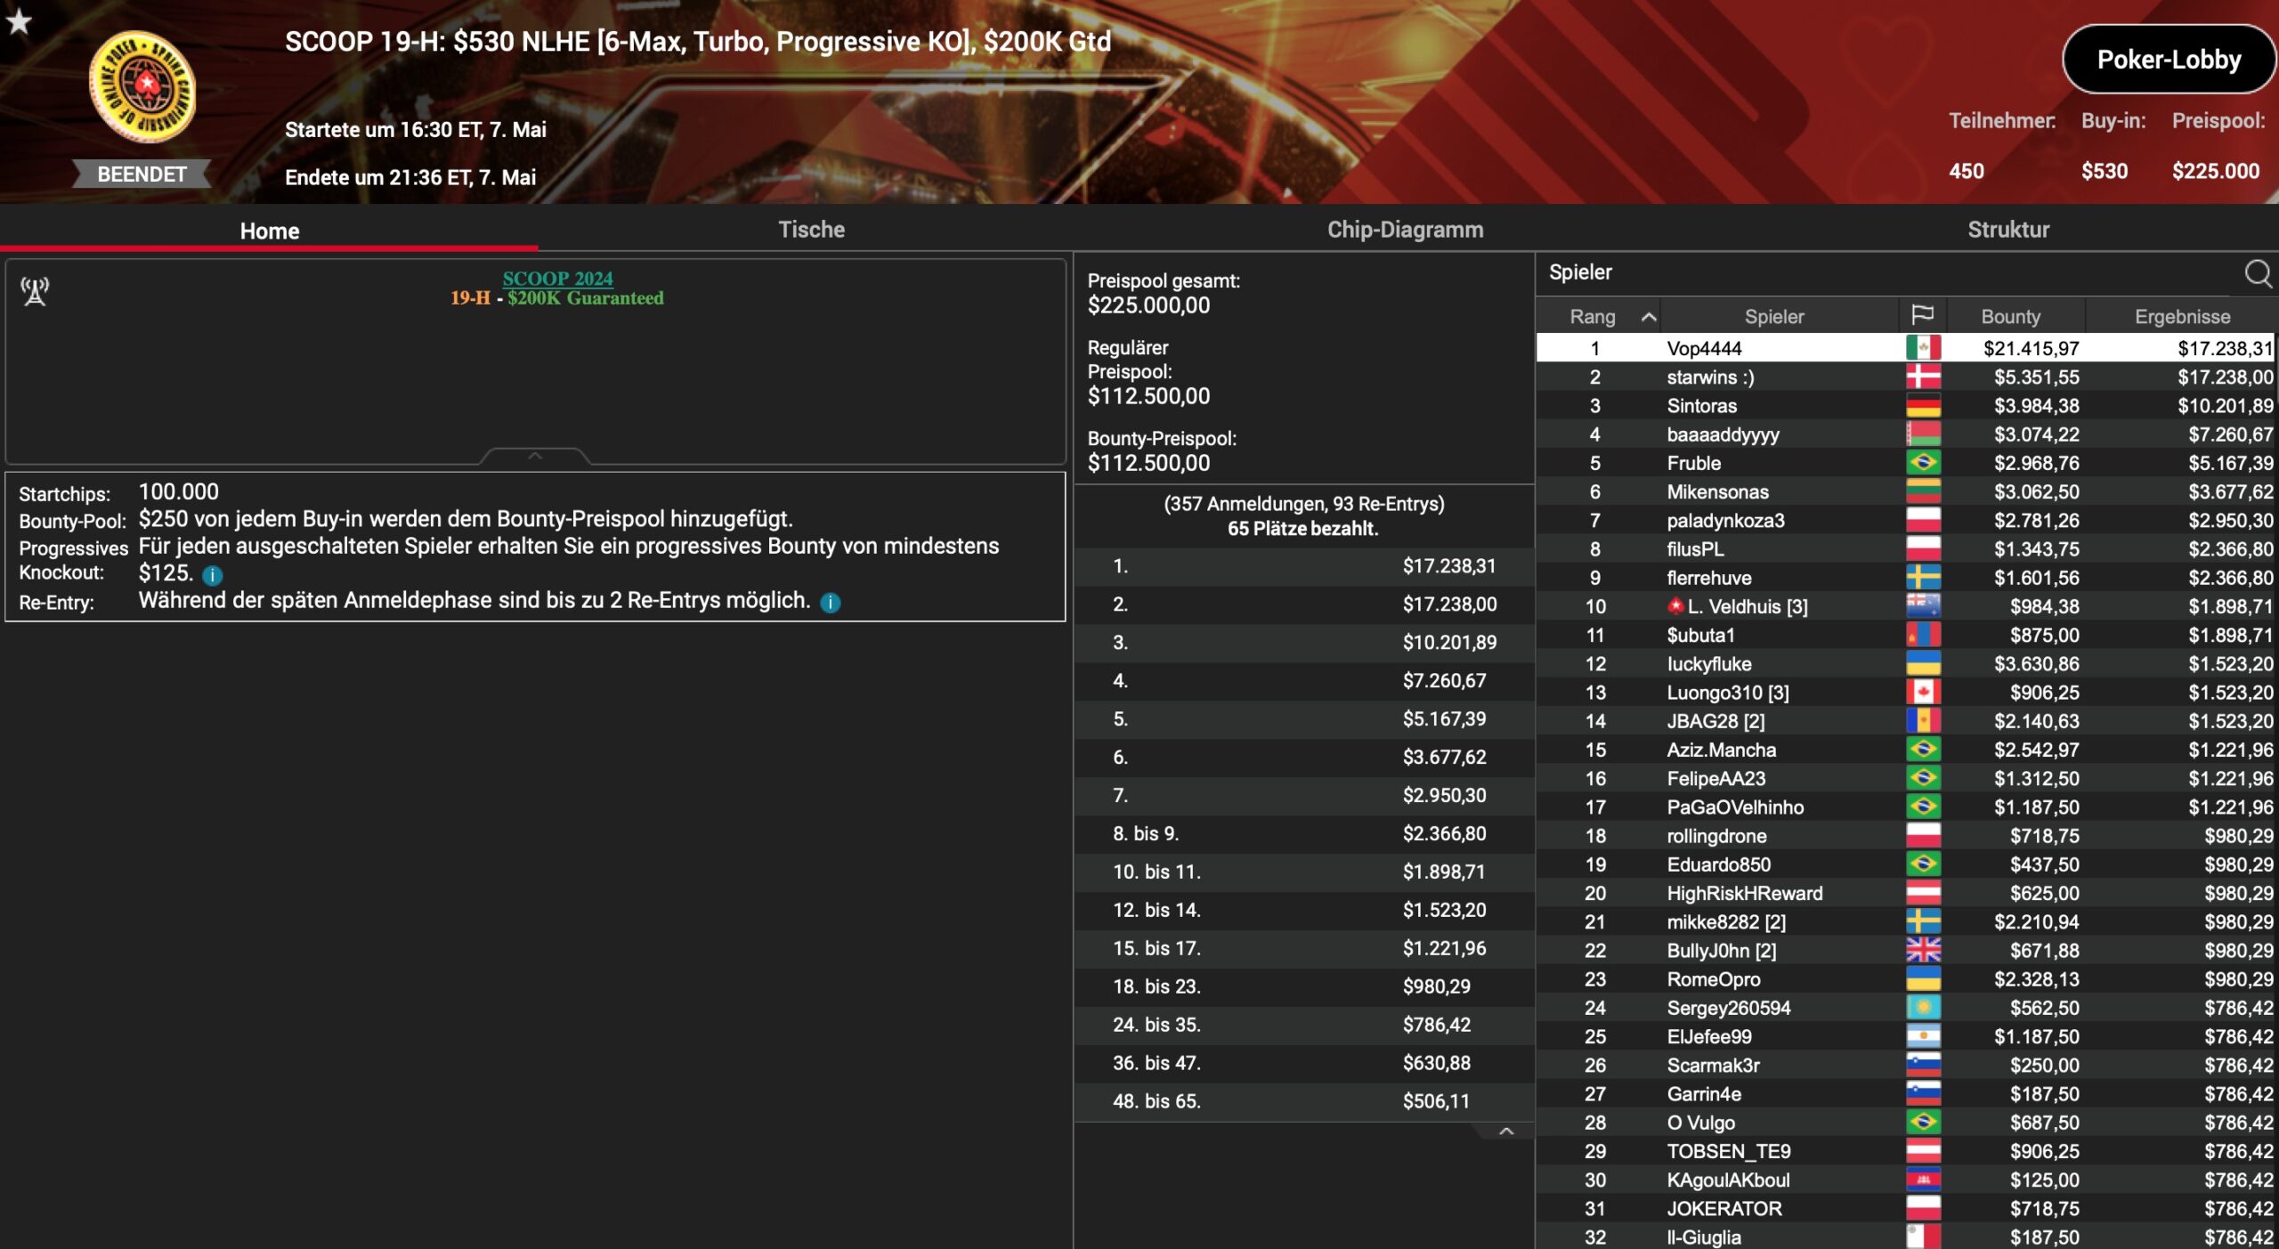2279x1249 pixels.
Task: Click the info icon after $125
Action: 212,575
